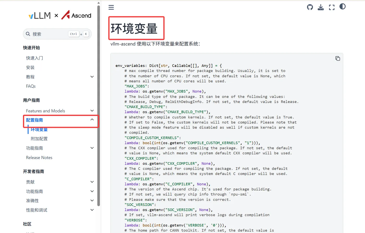365x233 pixels.
Task: Click the download page icon
Action: 321,7
